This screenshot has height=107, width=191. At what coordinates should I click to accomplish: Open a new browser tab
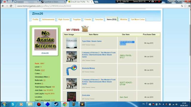click(96, 2)
